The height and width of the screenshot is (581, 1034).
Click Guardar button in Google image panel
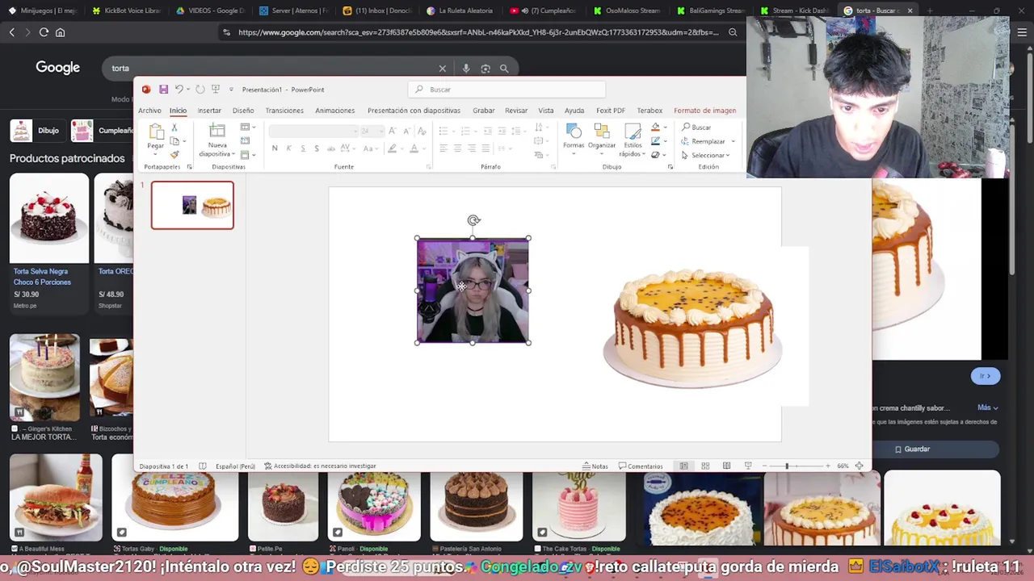point(912,449)
